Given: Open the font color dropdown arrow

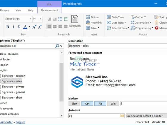Looking at the screenshot, I should tap(30, 27).
